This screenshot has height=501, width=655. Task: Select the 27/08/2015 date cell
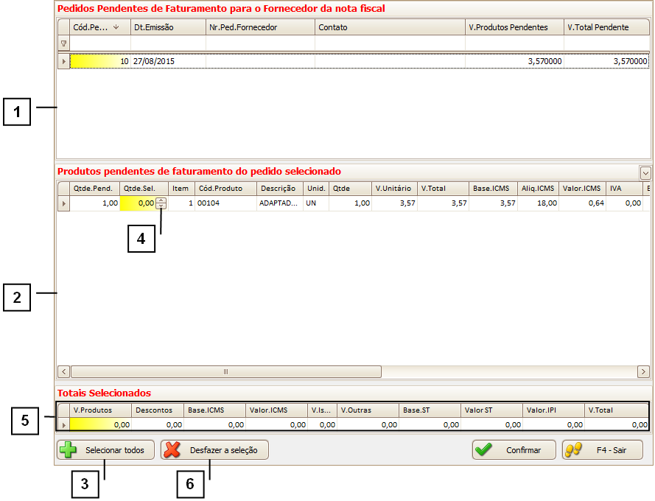(168, 62)
